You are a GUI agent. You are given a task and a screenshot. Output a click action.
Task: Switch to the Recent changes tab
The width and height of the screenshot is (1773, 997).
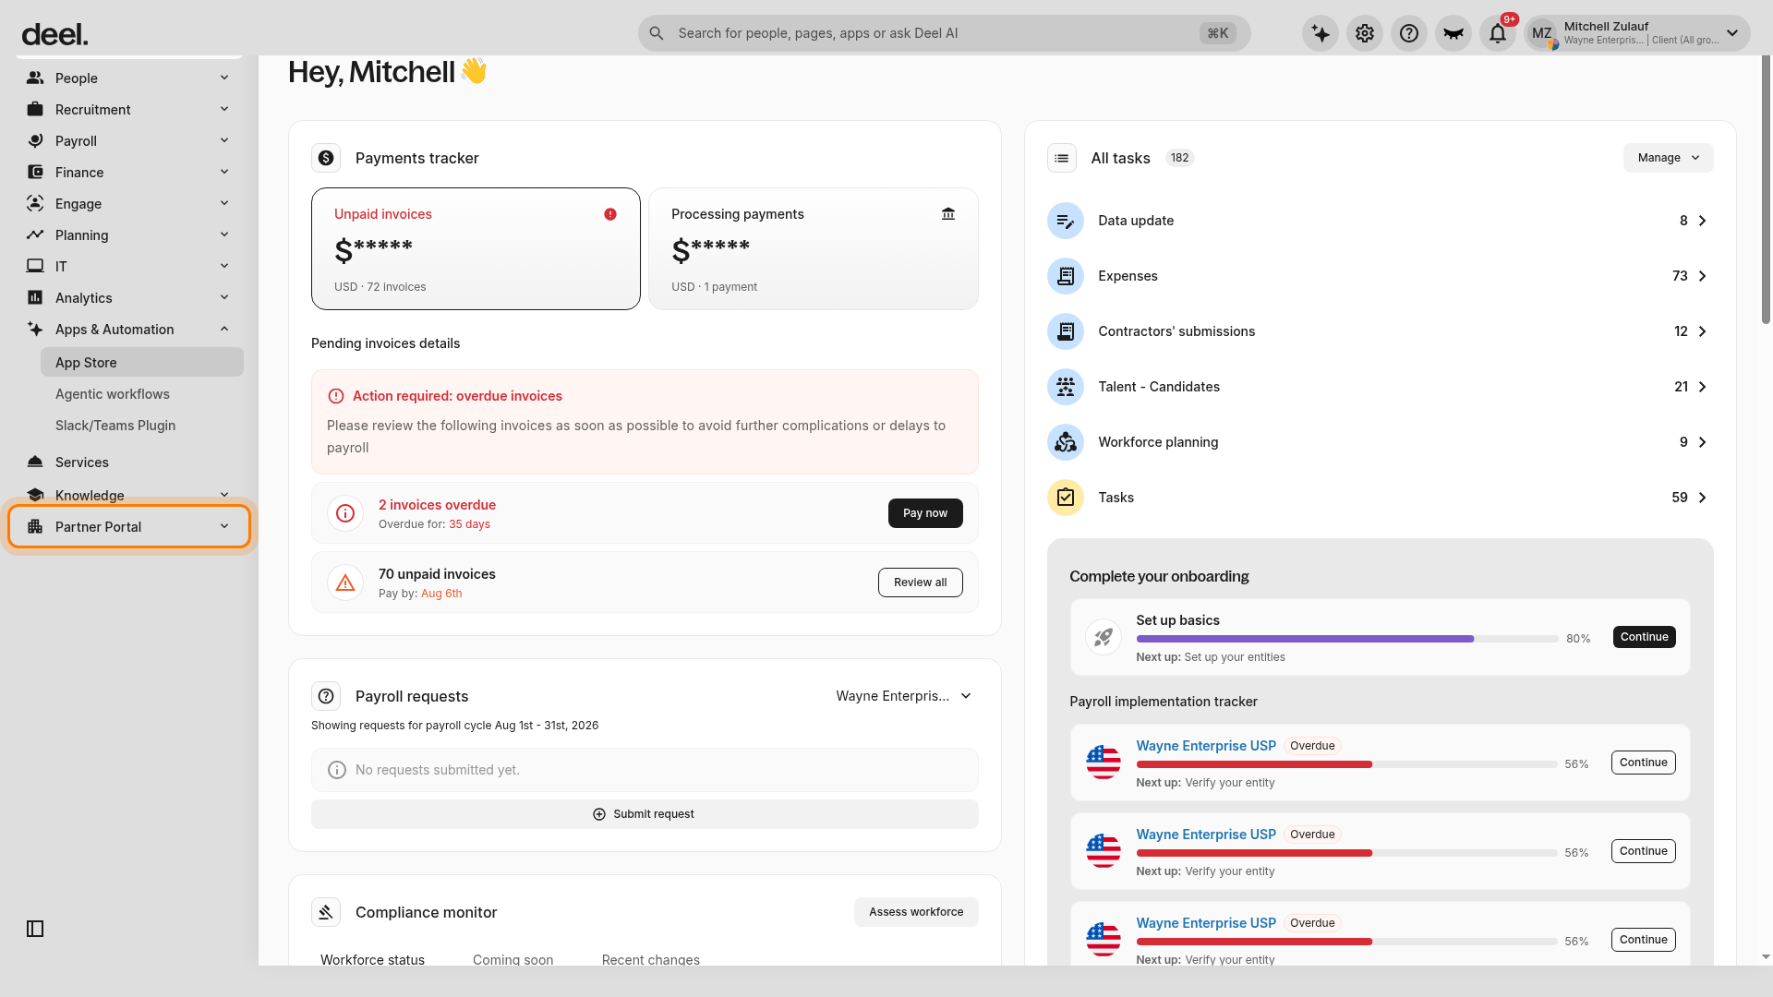click(x=650, y=960)
